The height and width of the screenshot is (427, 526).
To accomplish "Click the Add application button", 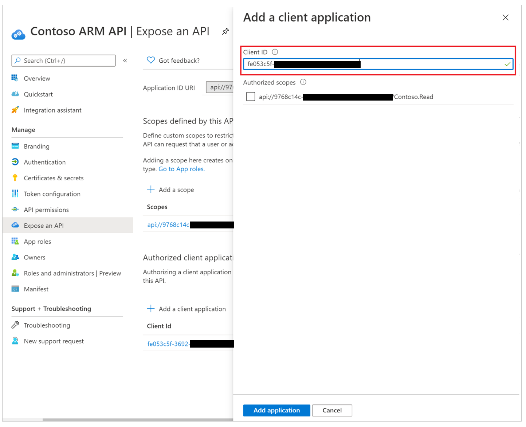I will click(276, 410).
